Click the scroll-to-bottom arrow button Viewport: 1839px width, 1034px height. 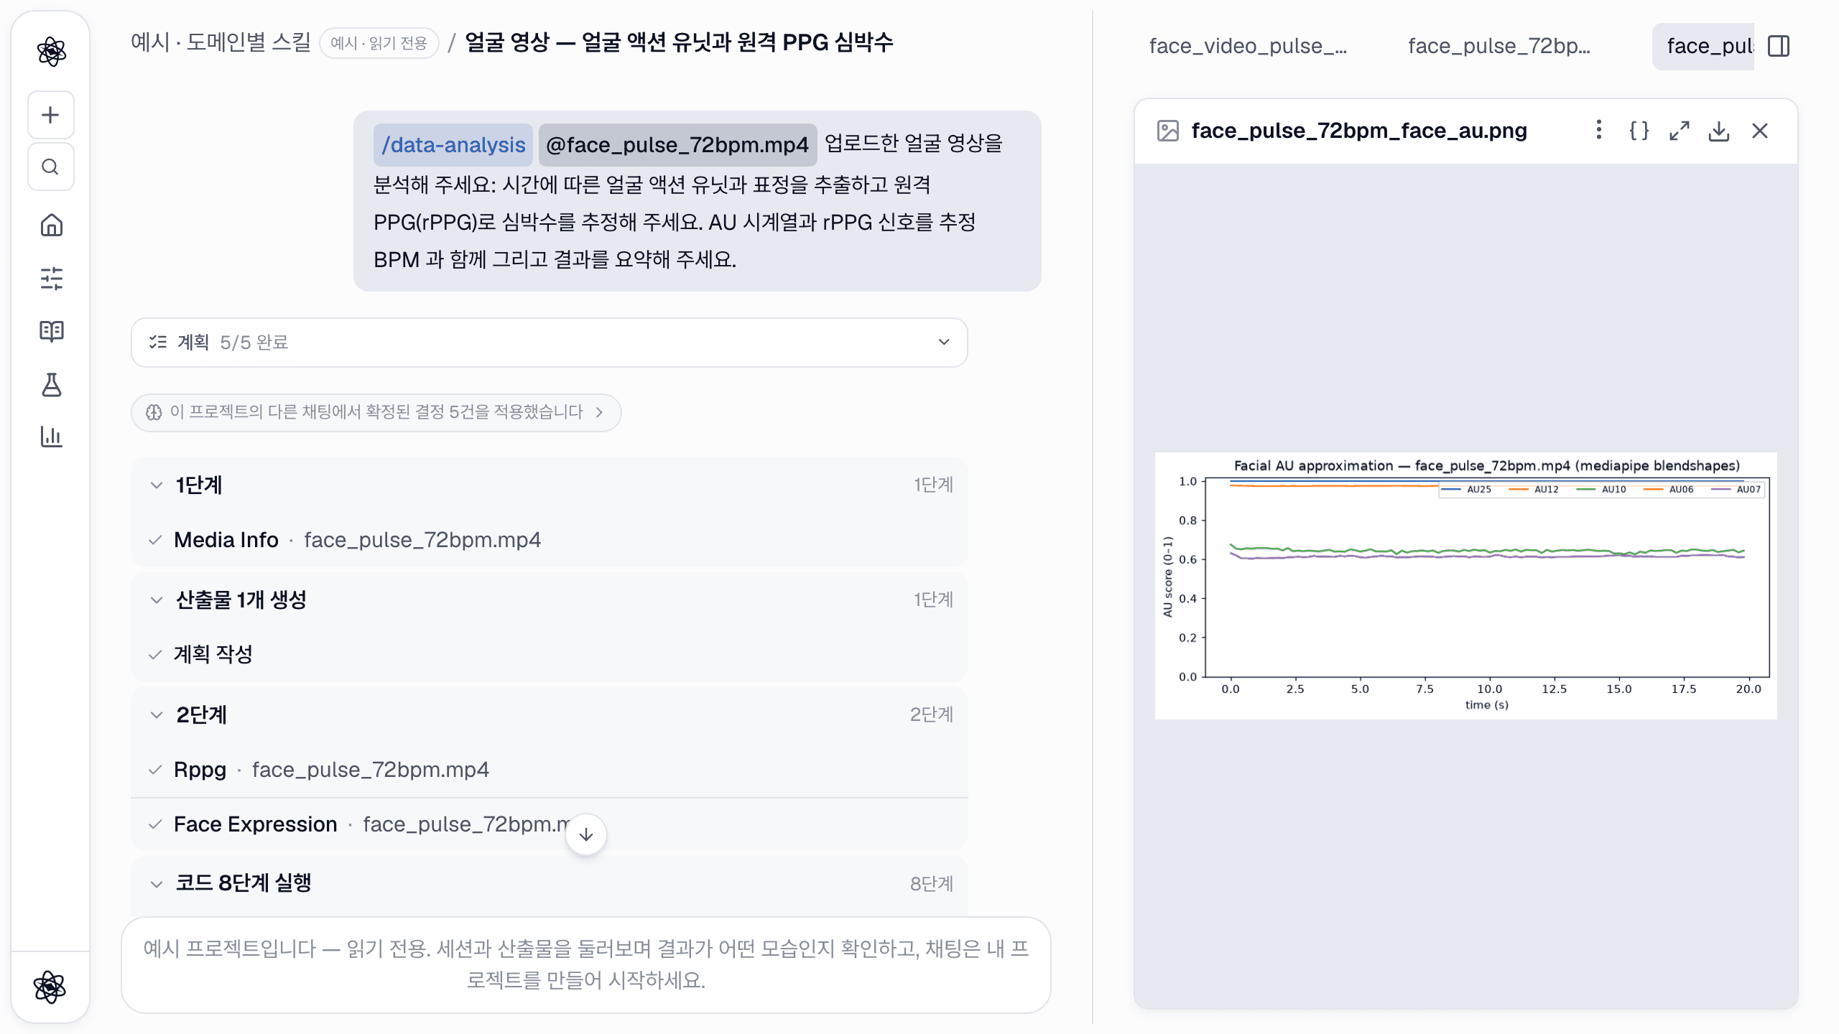pos(586,834)
